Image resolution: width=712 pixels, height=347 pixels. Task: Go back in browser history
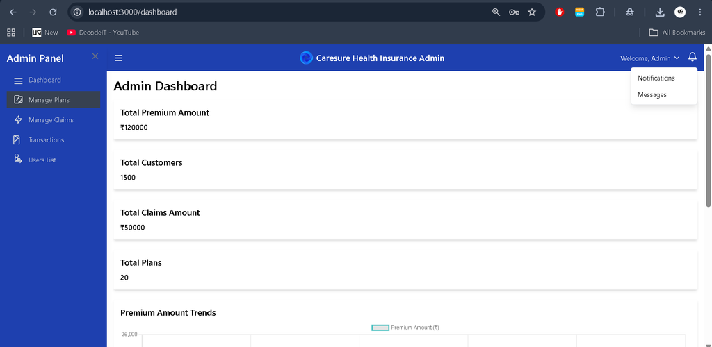click(13, 12)
